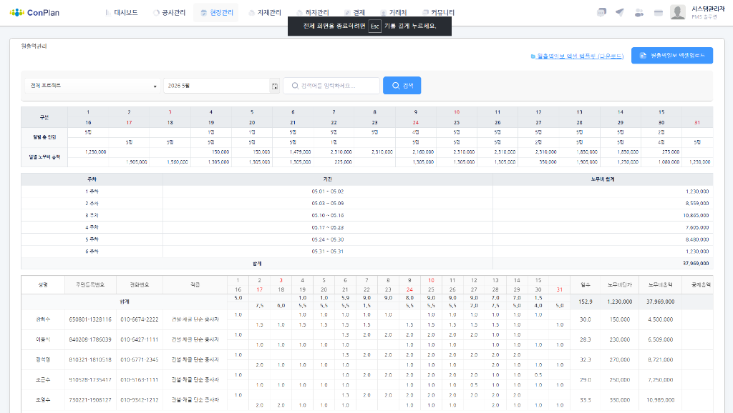
Task: Open the Excel template download link
Action: (x=577, y=56)
